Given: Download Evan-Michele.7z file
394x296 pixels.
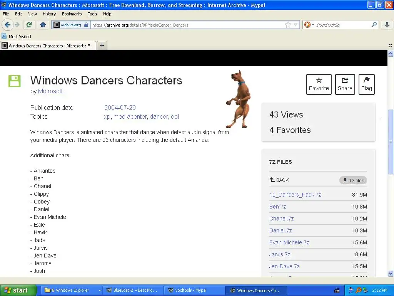Looking at the screenshot, I should pos(289,242).
